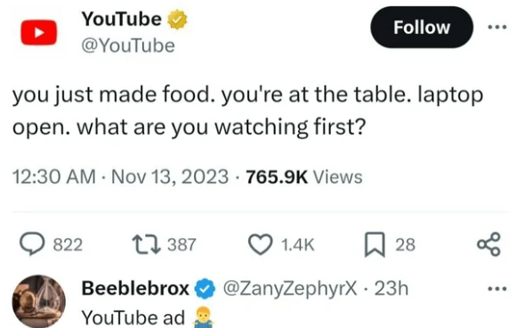View the 765.9K Views count
The height and width of the screenshot is (328, 525).
coord(304,177)
